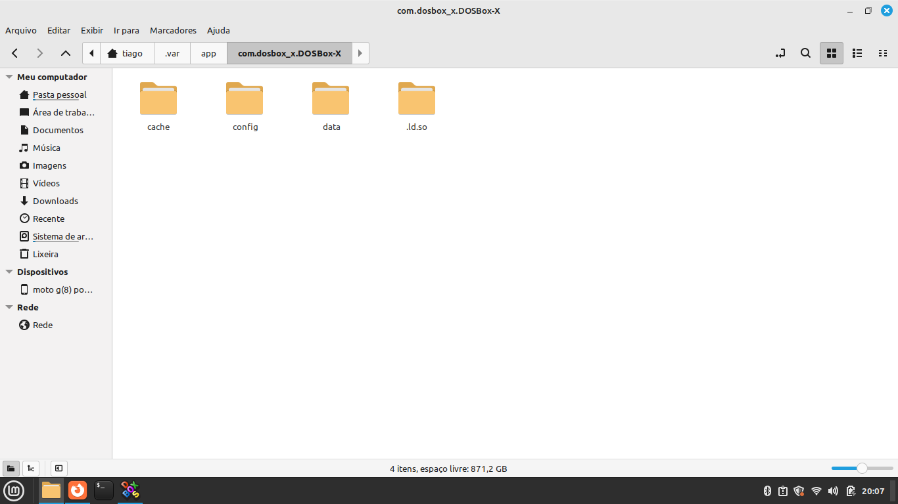Collapse the Meu computador section
The width and height of the screenshot is (898, 504).
click(x=9, y=77)
